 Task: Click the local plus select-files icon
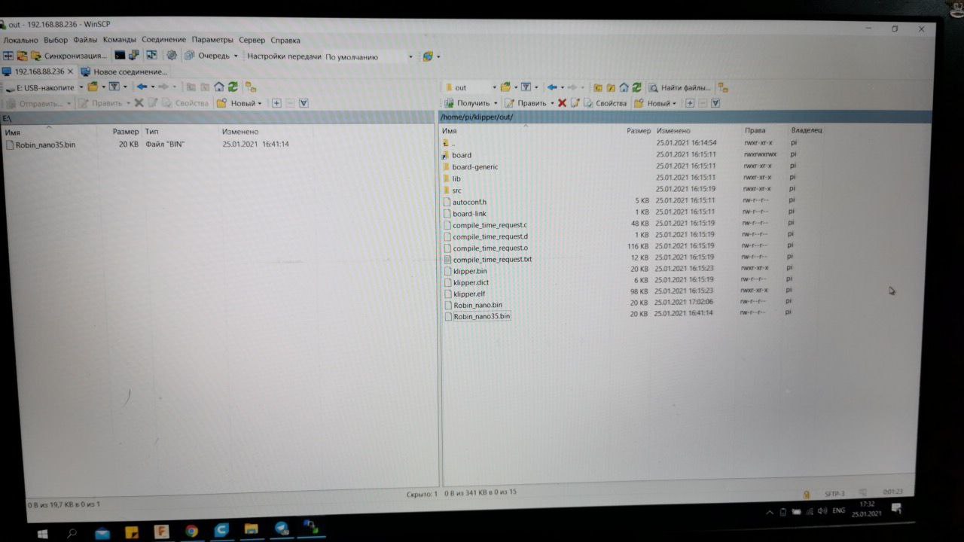point(276,103)
